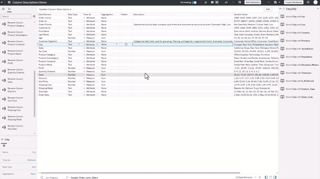The width and height of the screenshot is (320, 179).
Task: Apply Enrich City with Timezone
Action: click(x=296, y=73)
